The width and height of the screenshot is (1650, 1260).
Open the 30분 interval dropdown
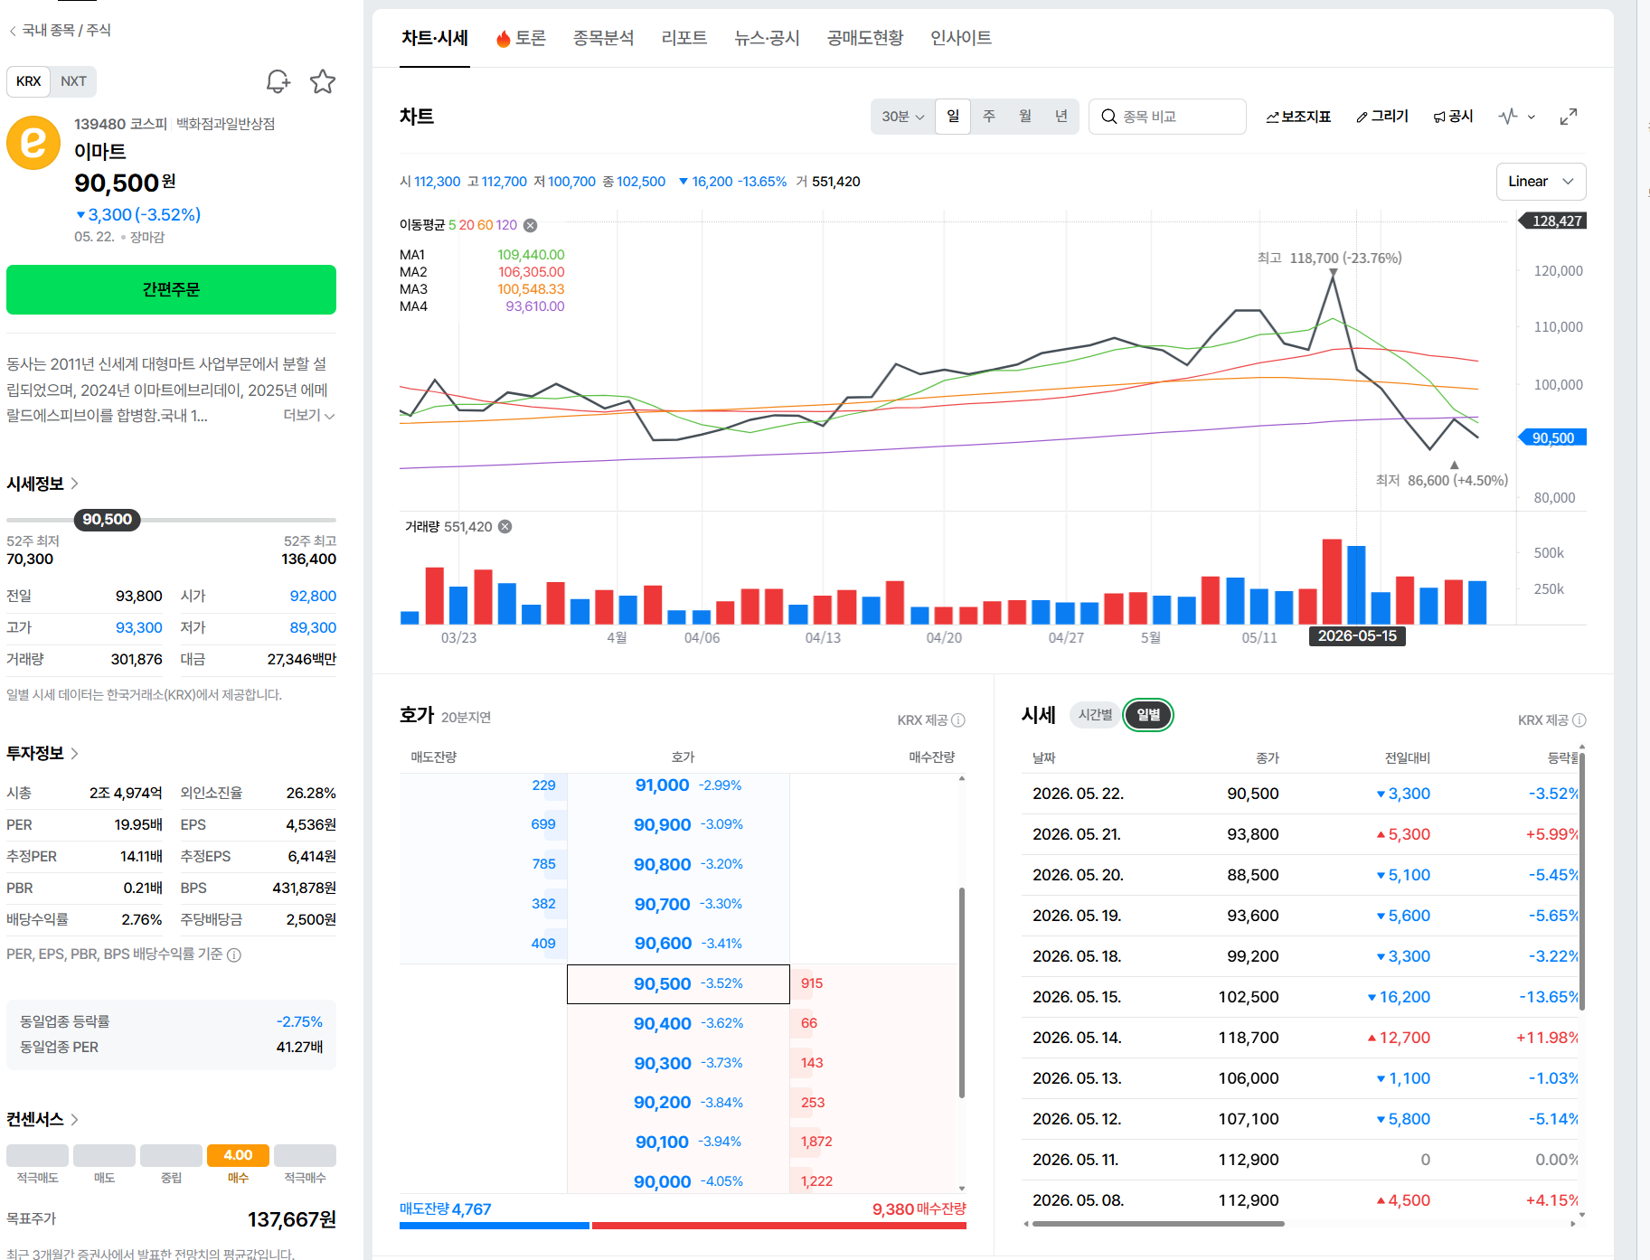pos(902,117)
